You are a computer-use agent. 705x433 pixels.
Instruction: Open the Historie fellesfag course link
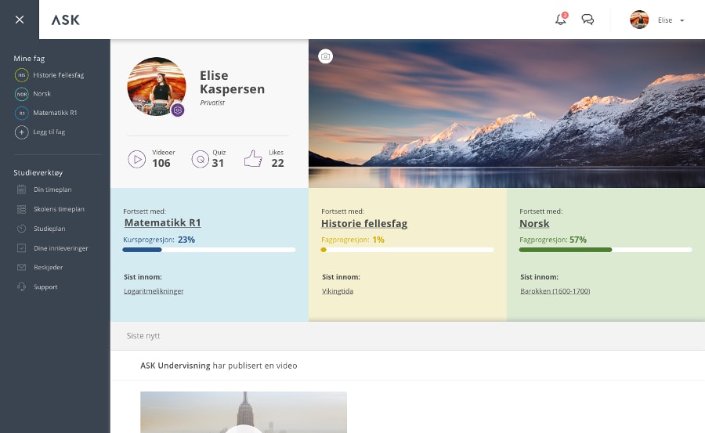tap(364, 223)
